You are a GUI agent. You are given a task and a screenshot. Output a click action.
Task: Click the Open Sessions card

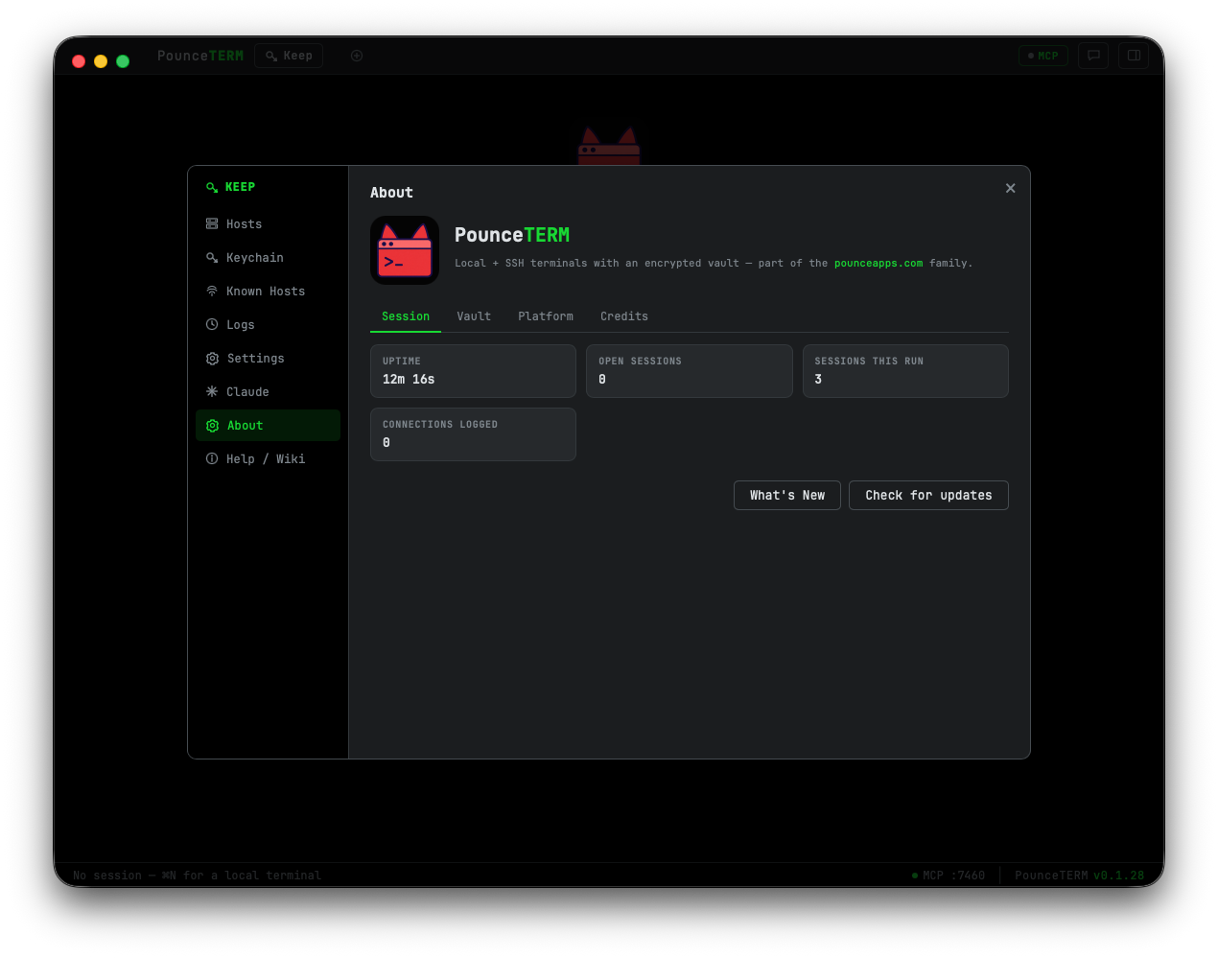click(x=690, y=371)
